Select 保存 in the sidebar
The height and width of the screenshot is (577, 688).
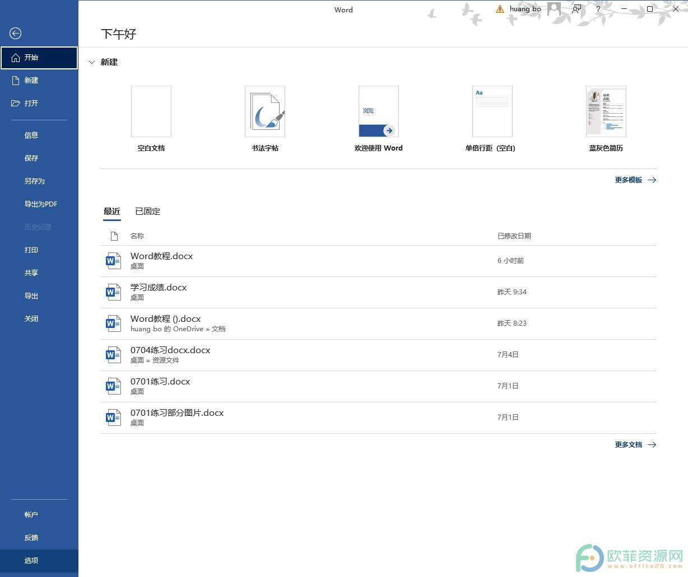[x=39, y=158]
